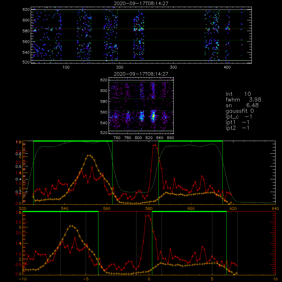Click x-axis label 820 on middle plot
This screenshot has height=282, width=282.
pyautogui.click(x=149, y=138)
